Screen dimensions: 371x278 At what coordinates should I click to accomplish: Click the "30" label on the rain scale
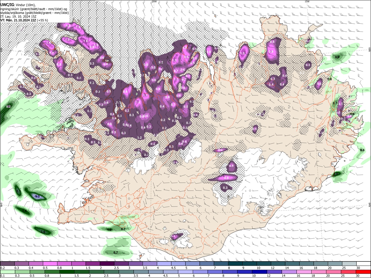point(358,276)
